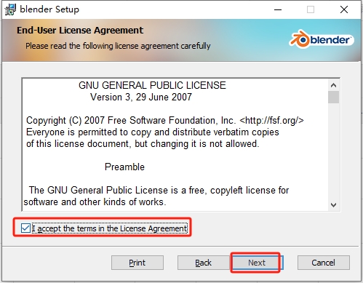Click the grayed-out maximize button
Screen dimensions: 363x283
click(x=311, y=9)
